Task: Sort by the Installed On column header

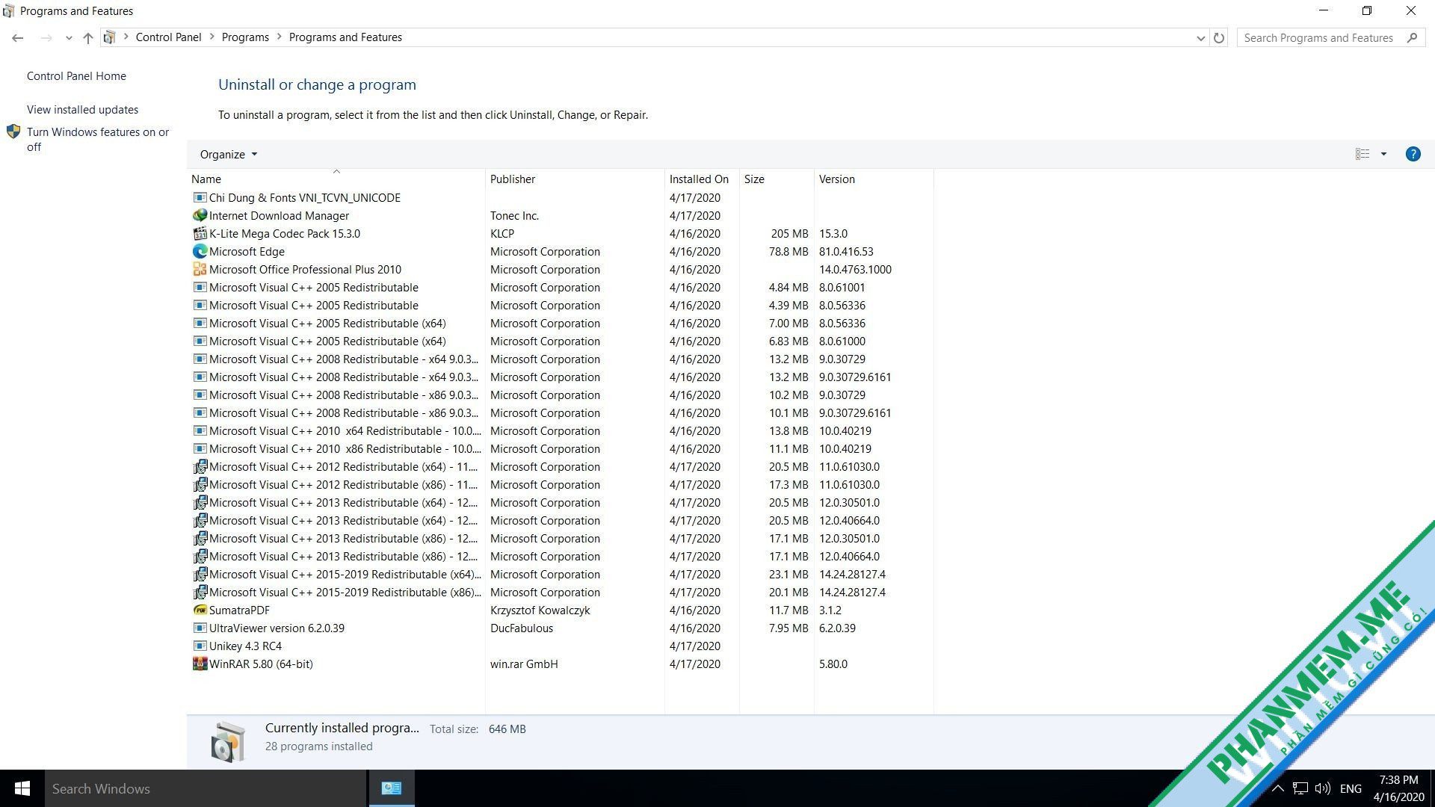Action: click(702, 179)
